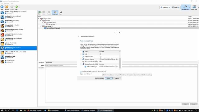Start the selected virtual machine
This screenshot has height=112, width=199.
[16, 7]
